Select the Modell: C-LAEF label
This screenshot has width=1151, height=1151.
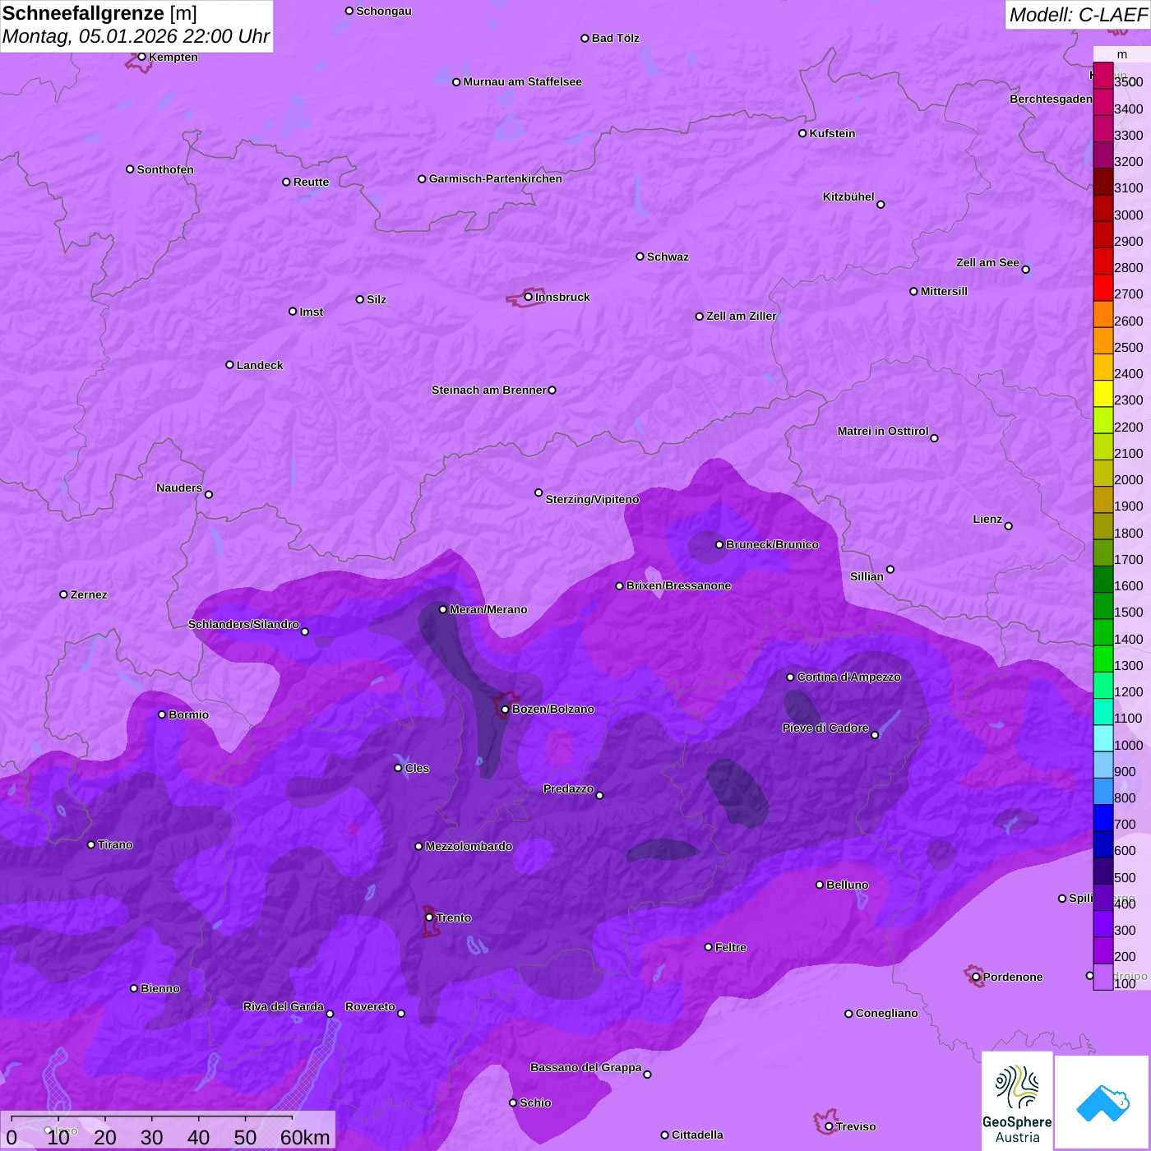pyautogui.click(x=1078, y=14)
